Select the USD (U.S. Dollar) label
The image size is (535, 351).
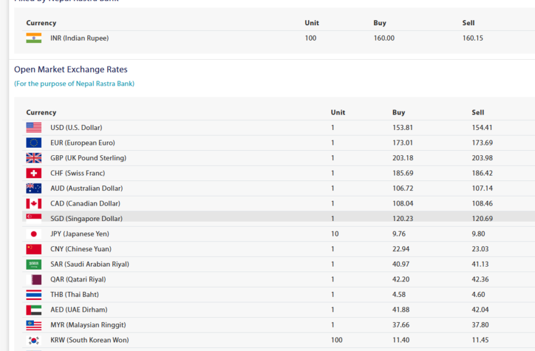point(76,127)
